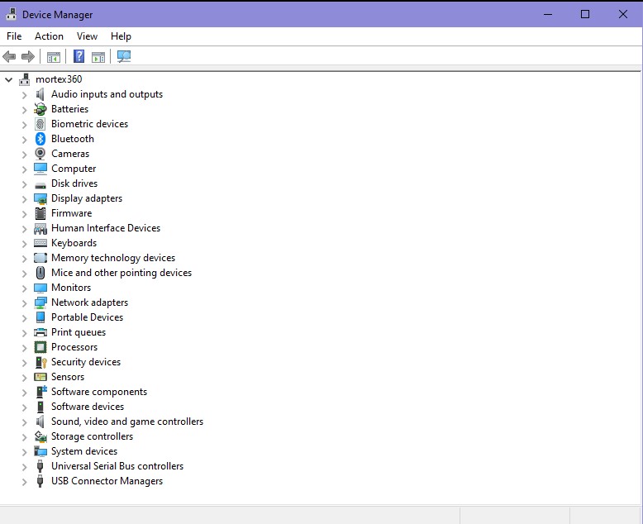
Task: Click the Back arrow in the toolbar
Action: (9, 57)
